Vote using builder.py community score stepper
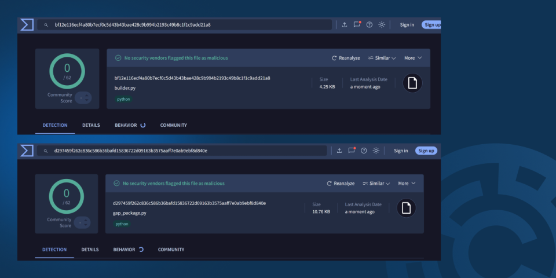The width and height of the screenshot is (556, 278). pos(83,98)
